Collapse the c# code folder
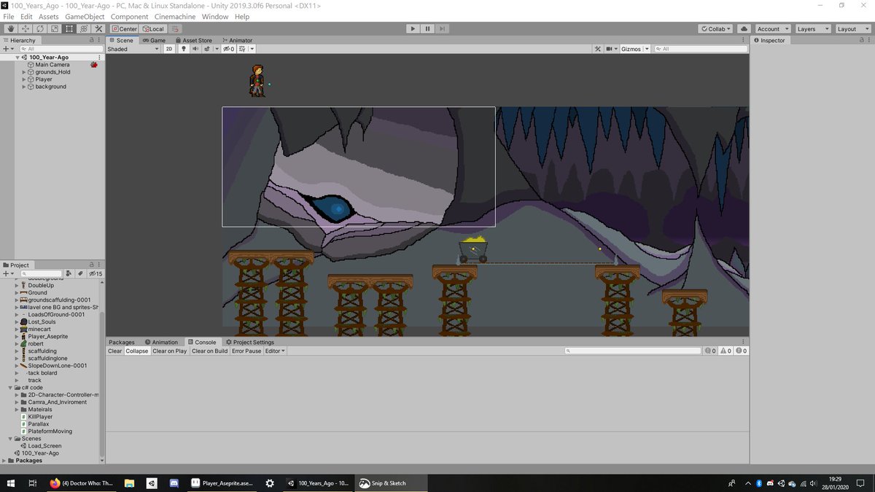 coord(10,388)
